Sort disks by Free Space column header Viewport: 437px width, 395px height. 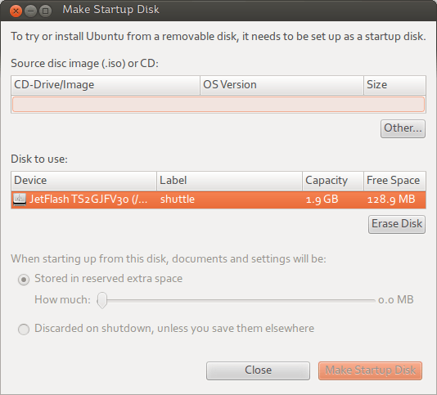click(x=394, y=181)
